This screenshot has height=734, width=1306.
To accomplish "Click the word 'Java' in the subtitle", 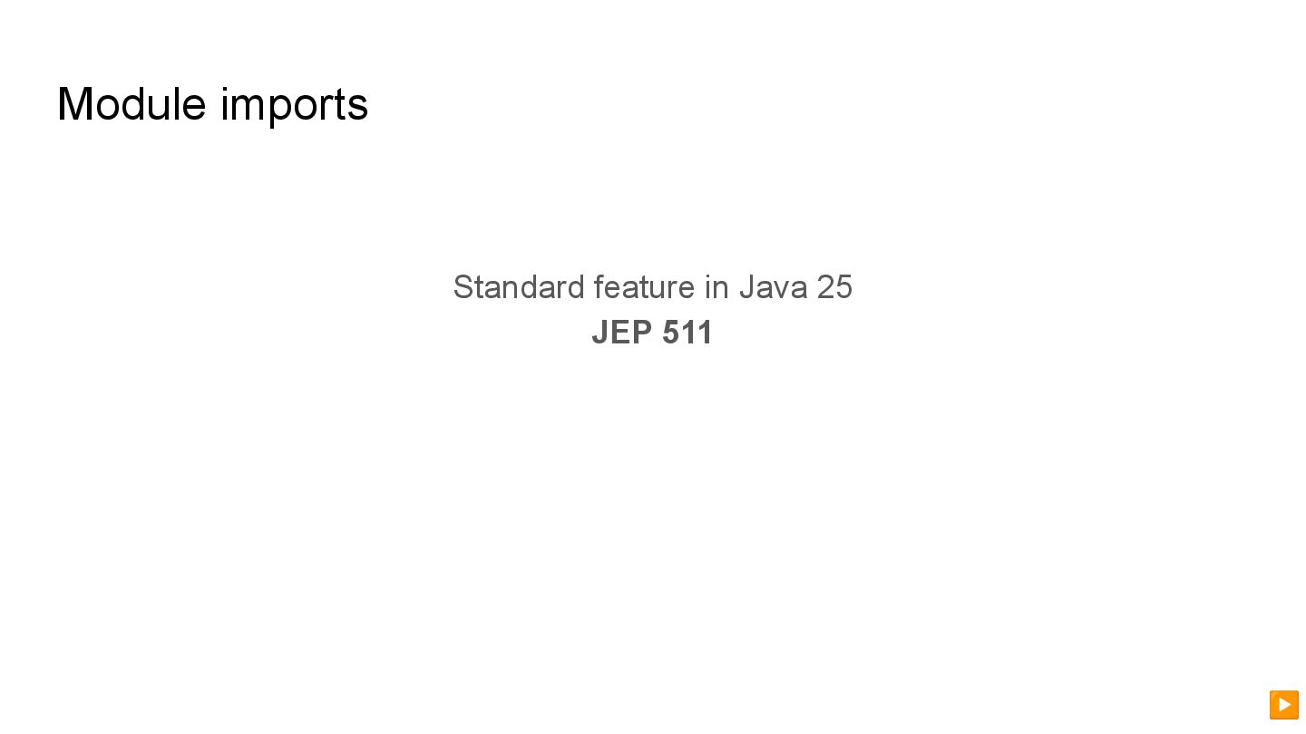I will 773,287.
